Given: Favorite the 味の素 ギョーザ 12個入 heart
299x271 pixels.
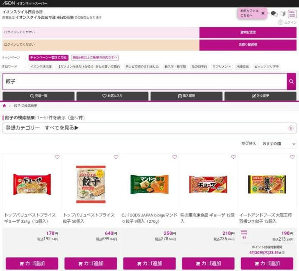Looking at the screenshot, I should [x=233, y=157].
